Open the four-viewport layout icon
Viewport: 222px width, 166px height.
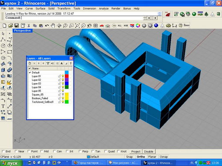point(95,26)
